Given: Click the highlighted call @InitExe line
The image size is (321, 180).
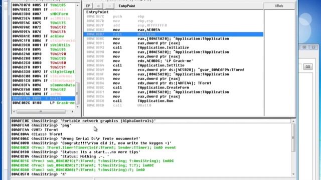Looking at the screenshot, I should coord(174,34).
